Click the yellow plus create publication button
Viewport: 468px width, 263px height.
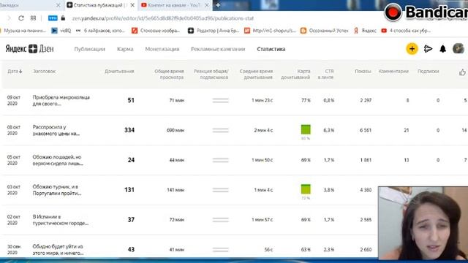(412, 49)
